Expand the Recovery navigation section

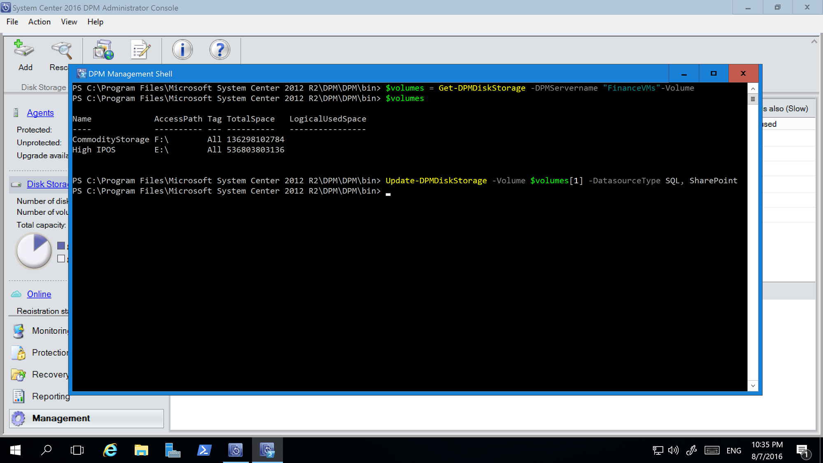click(51, 374)
